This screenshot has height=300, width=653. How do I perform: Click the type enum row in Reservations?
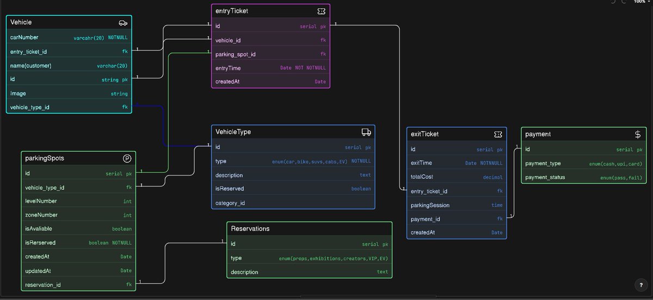(310, 258)
